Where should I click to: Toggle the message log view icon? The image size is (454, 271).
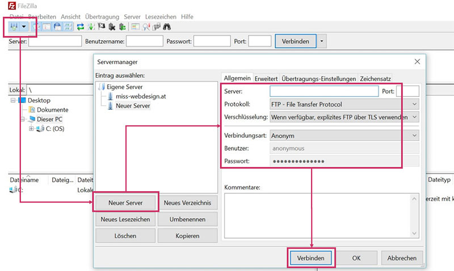pyautogui.click(x=36, y=27)
